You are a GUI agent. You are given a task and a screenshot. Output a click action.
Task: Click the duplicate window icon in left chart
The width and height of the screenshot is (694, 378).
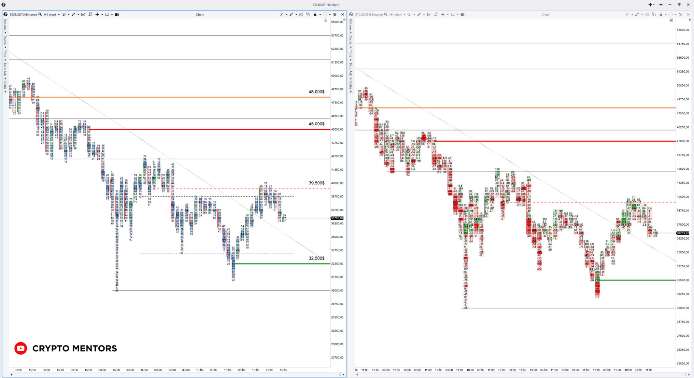308,15
